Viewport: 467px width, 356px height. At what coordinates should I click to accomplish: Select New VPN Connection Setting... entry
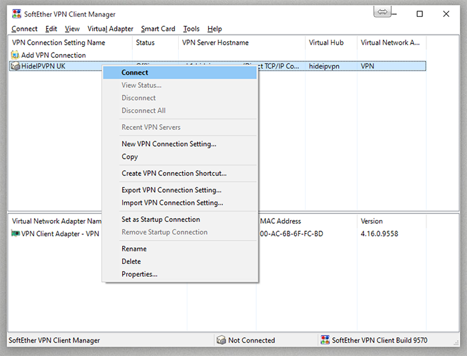pyautogui.click(x=180, y=144)
